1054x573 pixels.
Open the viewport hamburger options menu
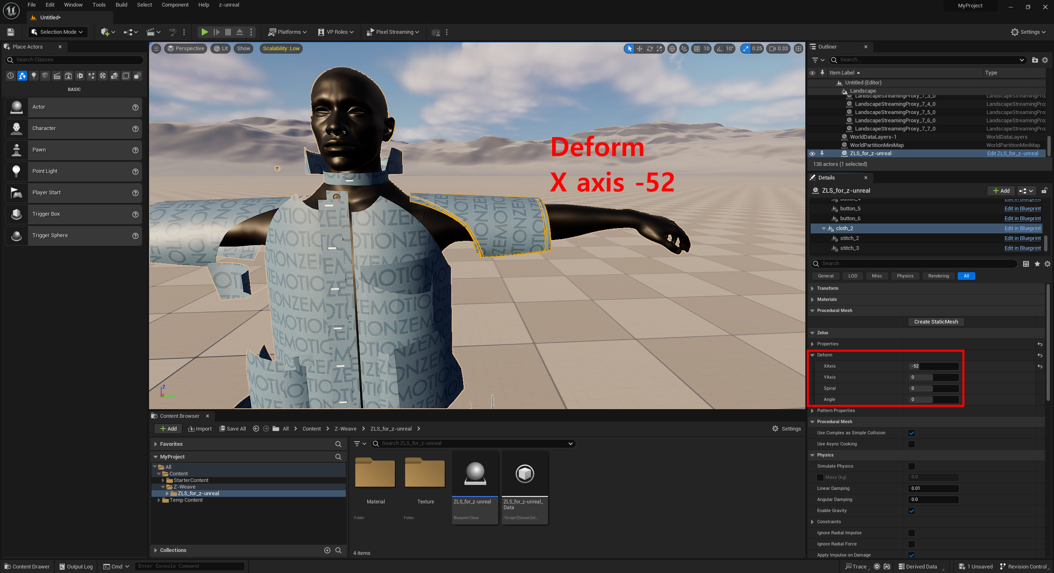156,49
